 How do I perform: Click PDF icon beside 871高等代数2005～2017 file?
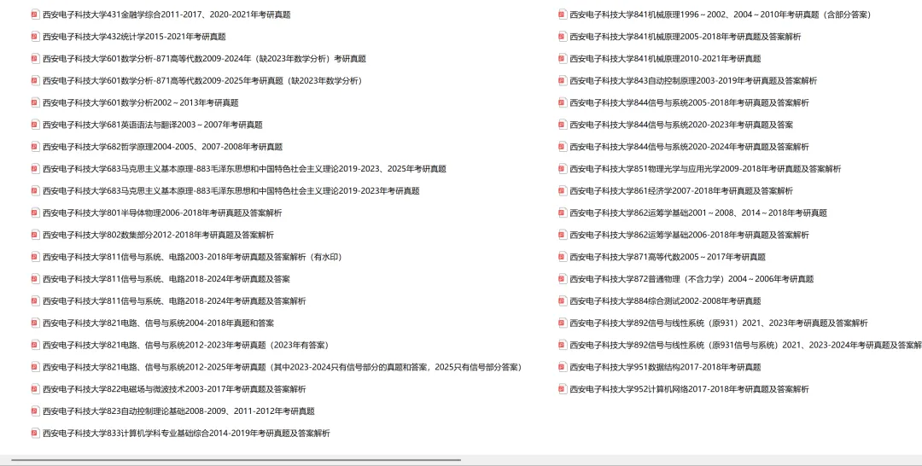point(562,257)
